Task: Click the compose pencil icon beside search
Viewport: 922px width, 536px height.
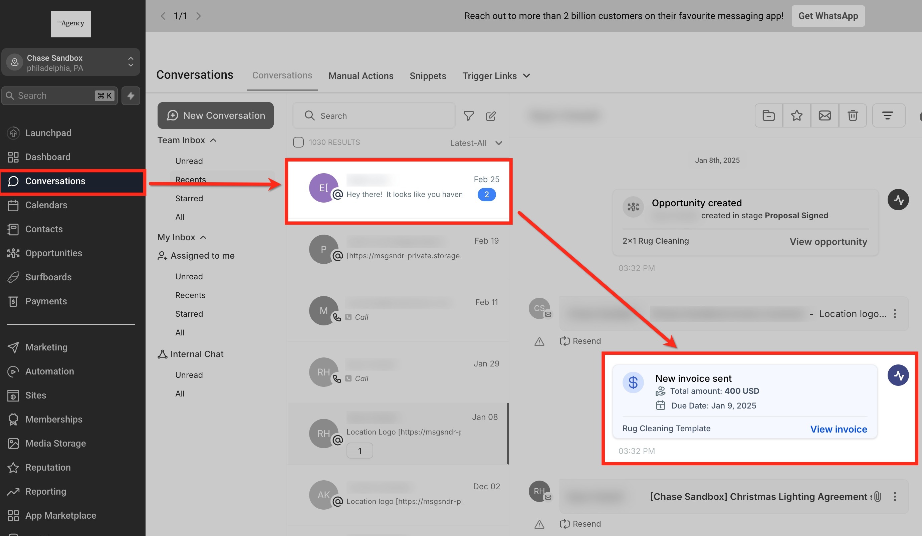Action: click(491, 116)
